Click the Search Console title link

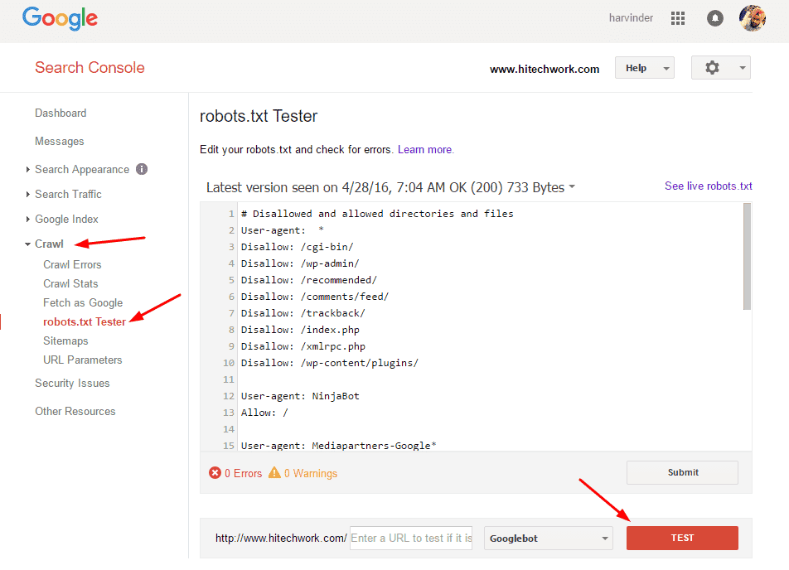click(90, 67)
